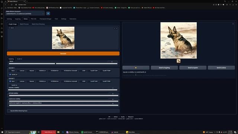Select Upscaler 2 SwinIR_4x option

[13, 85]
